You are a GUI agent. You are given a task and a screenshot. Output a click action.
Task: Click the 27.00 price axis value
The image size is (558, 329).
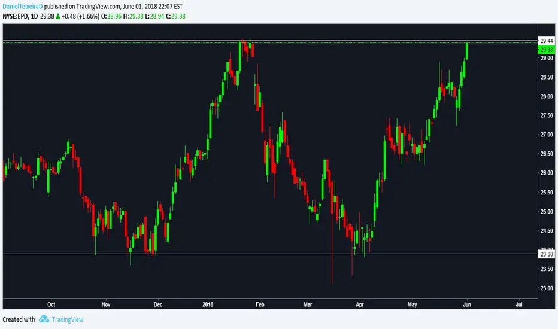(x=547, y=135)
